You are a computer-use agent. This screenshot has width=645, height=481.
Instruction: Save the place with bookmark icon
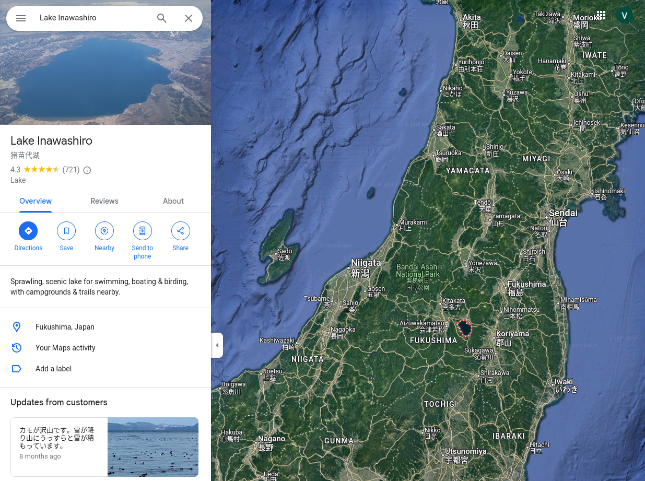coord(66,231)
